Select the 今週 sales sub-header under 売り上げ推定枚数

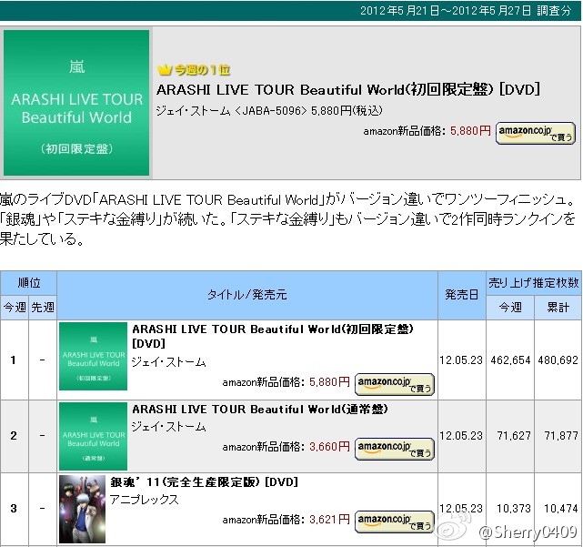pos(510,308)
